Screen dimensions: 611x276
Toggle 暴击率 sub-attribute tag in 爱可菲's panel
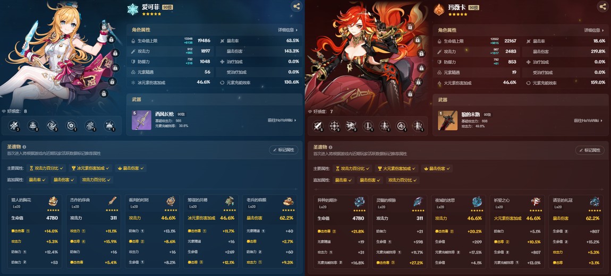[x=37, y=180]
